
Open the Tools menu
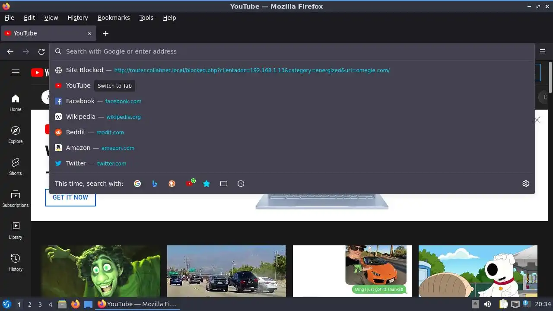(146, 18)
